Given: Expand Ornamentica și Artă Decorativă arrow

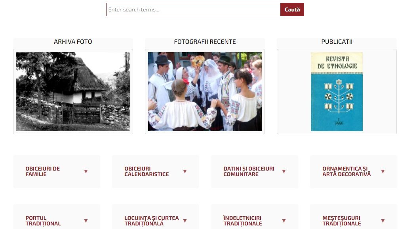Looking at the screenshot, I should tap(383, 171).
